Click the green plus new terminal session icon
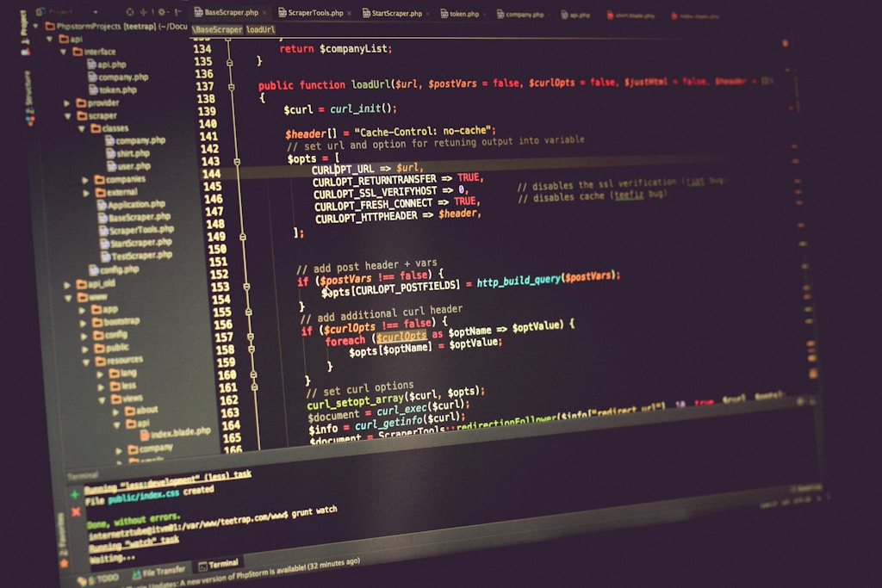This screenshot has width=882, height=588. pos(75,494)
